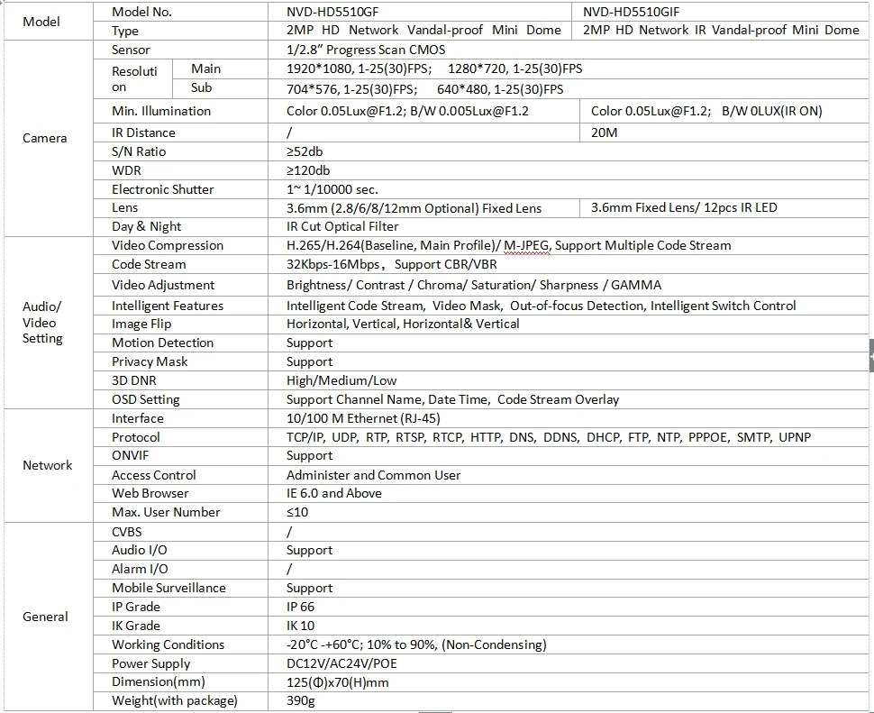Click the Video Adjustment label

click(x=163, y=285)
